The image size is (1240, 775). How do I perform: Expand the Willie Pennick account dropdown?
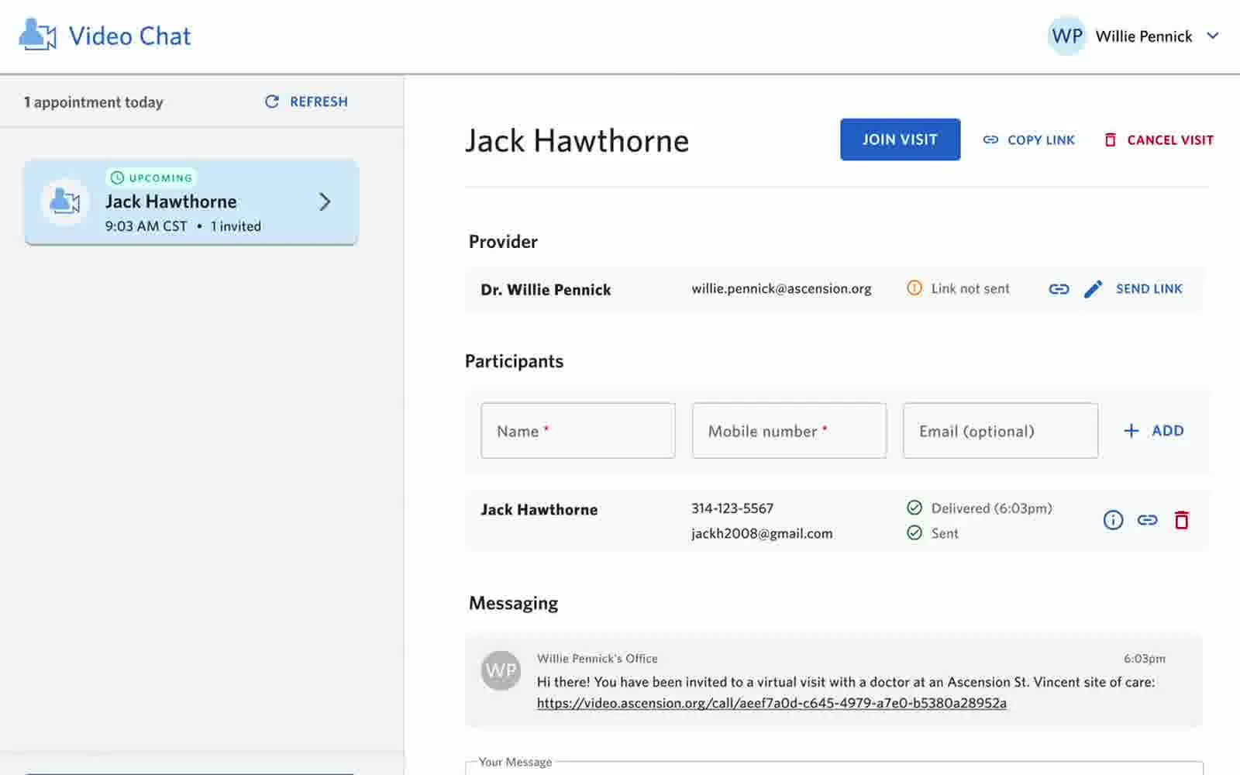pos(1213,36)
